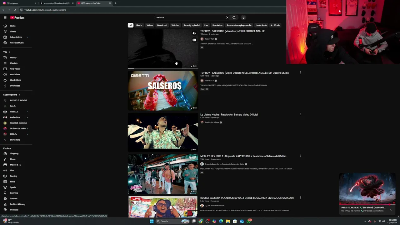This screenshot has width=400, height=225.
Task: Select the Shorts filter chip
Action: coord(139,25)
